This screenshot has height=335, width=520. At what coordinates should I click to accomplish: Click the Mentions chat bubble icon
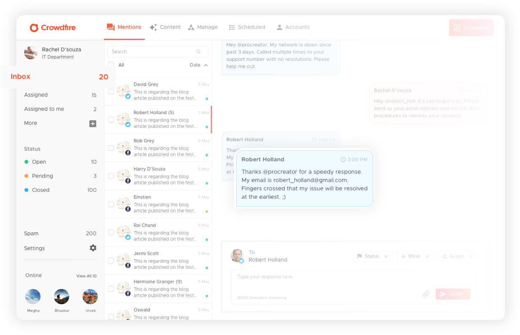[x=111, y=27]
